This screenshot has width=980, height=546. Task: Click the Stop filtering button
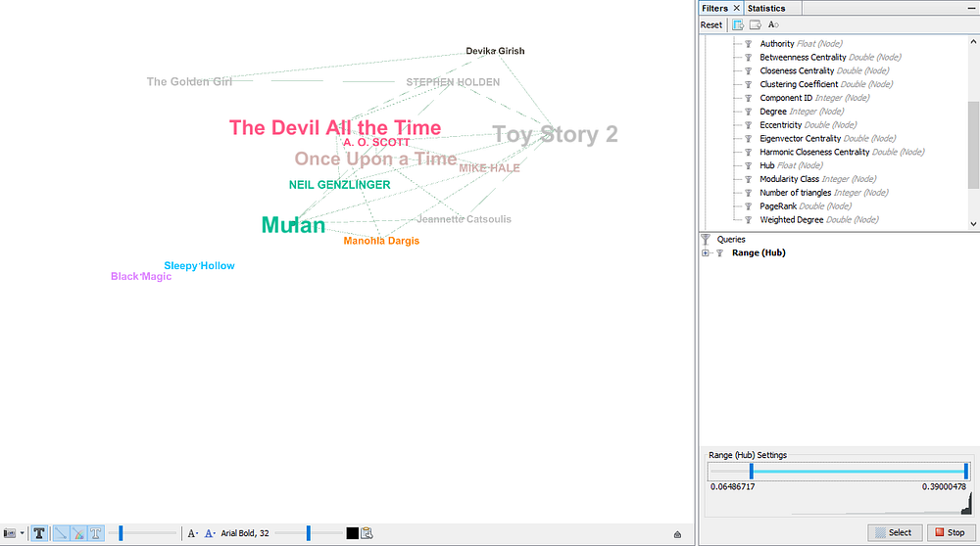coord(950,532)
